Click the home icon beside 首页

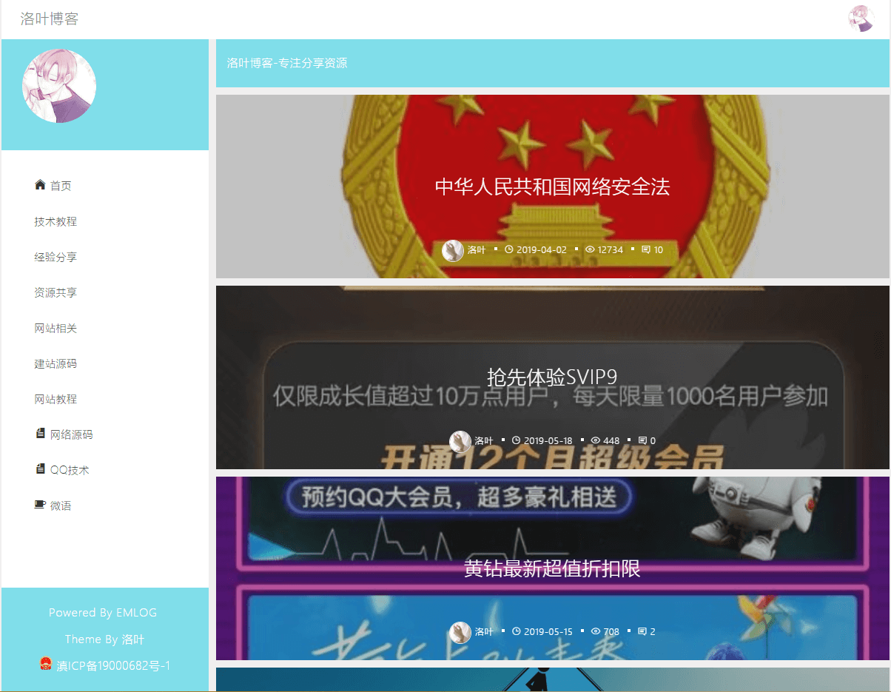point(40,185)
